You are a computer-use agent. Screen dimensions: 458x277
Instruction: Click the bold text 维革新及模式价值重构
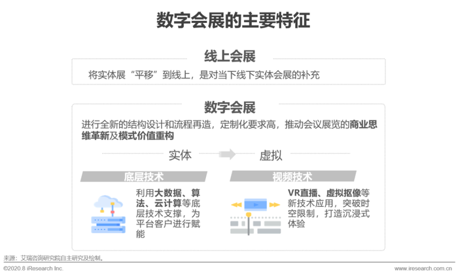[x=128, y=136]
